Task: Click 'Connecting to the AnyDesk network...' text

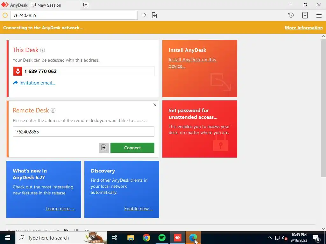Action: pos(43,28)
